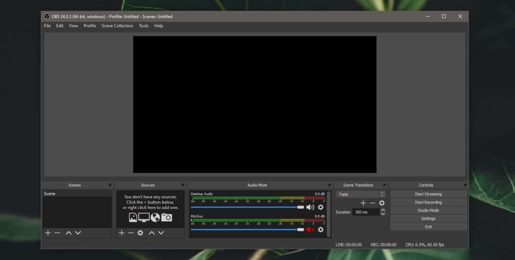
Task: Click the image source icon in Sources
Action: tap(133, 218)
